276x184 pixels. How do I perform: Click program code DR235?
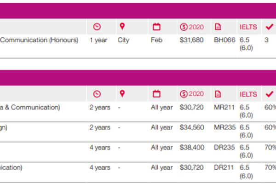click(224, 148)
